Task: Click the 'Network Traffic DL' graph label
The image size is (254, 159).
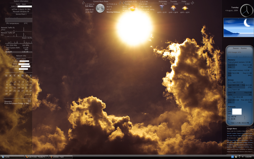Action: (8, 28)
